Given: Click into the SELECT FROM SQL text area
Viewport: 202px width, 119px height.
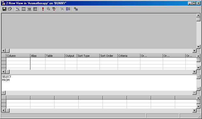Looking at the screenshot, I should 99,83.
